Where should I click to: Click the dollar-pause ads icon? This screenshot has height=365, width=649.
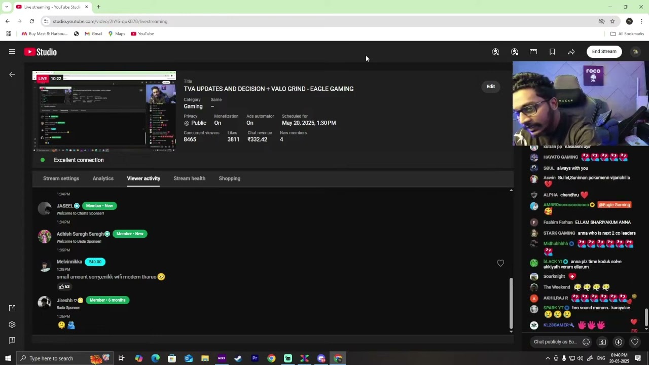pos(515,52)
